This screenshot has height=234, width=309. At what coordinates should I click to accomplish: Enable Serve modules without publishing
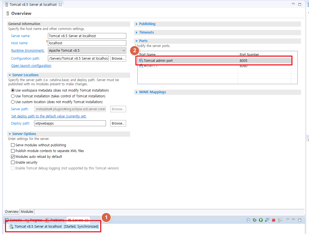(x=13, y=145)
